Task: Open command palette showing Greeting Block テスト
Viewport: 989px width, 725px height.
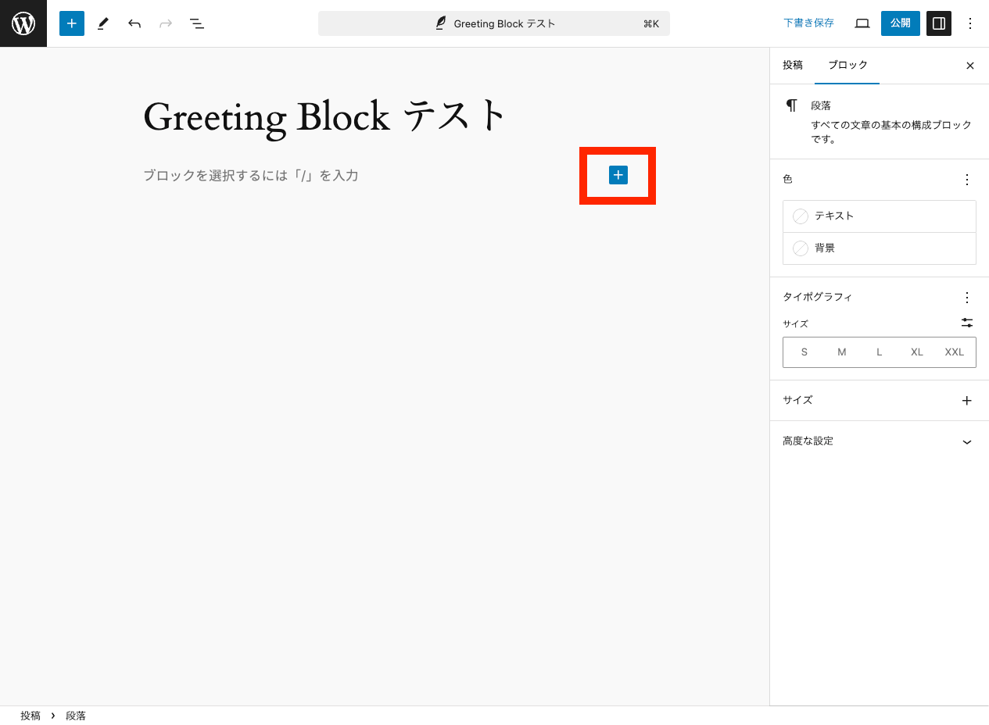Action: point(494,23)
